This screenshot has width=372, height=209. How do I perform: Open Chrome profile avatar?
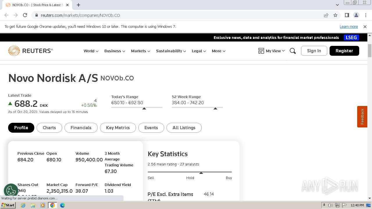pos(356,15)
